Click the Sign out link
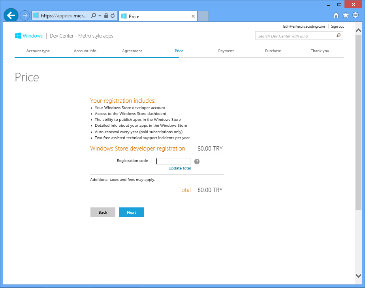Screen dimensions: 365x288 pos(337,26)
